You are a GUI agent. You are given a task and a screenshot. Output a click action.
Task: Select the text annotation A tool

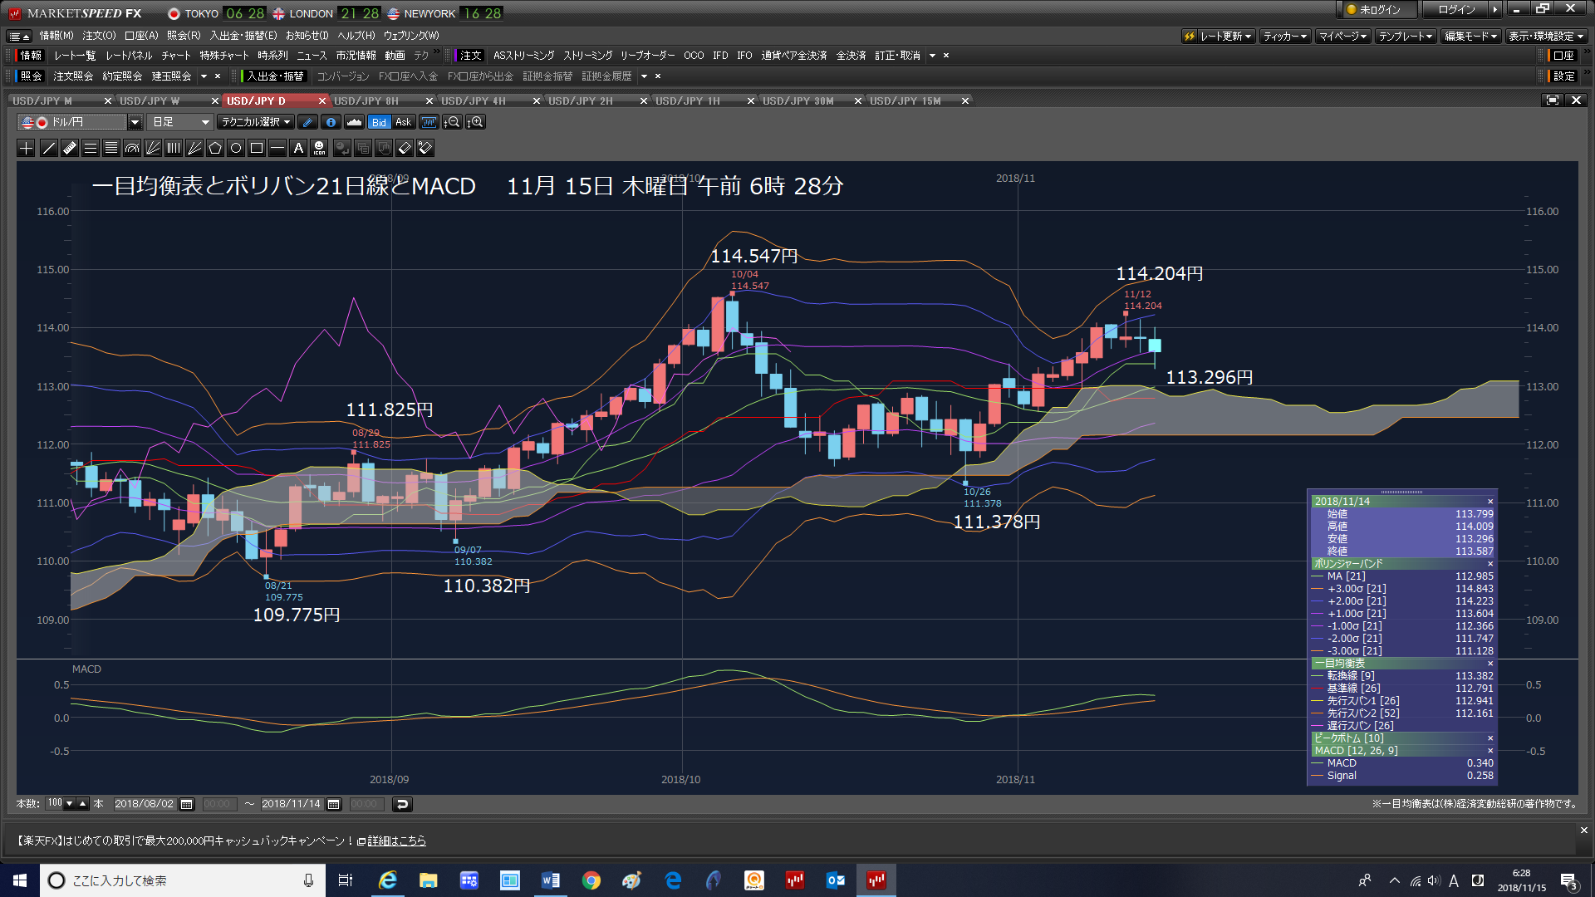(x=298, y=148)
